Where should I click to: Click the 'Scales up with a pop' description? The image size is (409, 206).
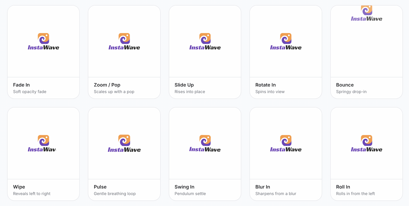click(114, 92)
